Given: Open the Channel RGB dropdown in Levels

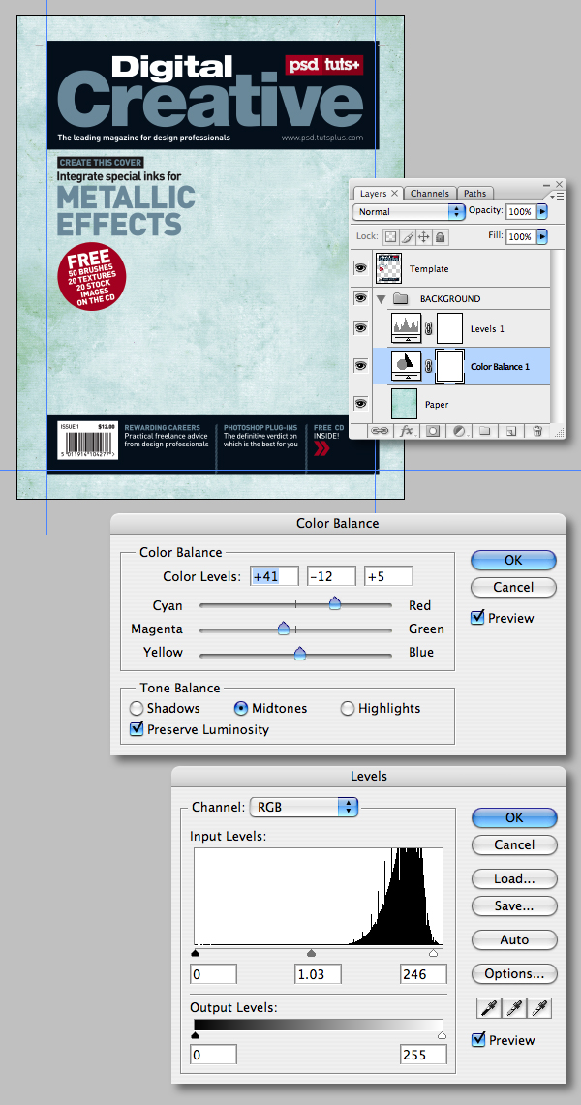Looking at the screenshot, I should point(304,807).
